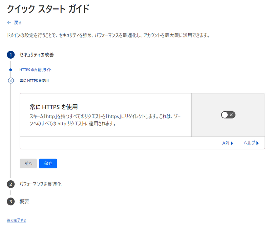Click the X on the HTTPS toggle
This screenshot has width=271, height=229.
coord(231,115)
